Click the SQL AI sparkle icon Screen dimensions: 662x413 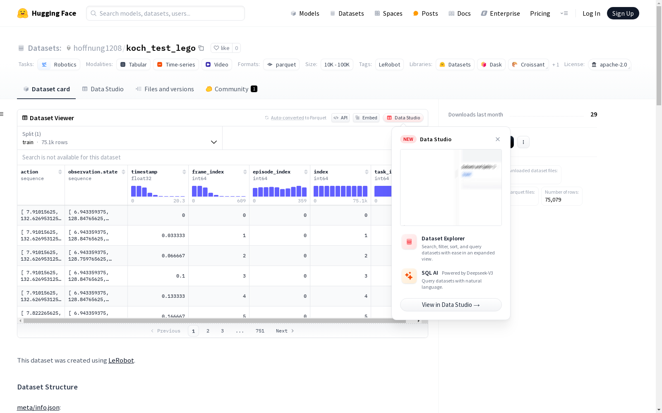point(409,276)
